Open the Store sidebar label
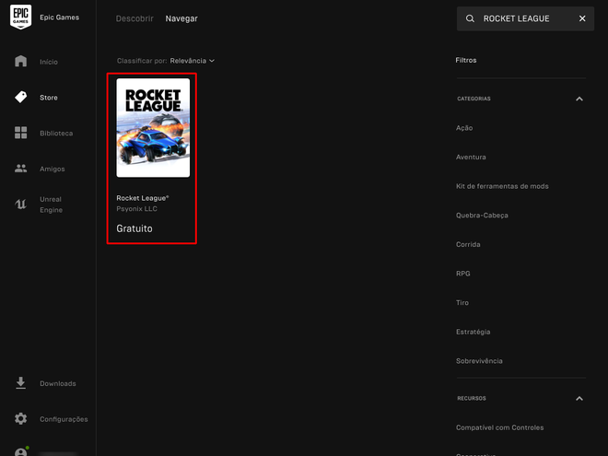Viewport: 608px width, 456px height. tap(49, 98)
